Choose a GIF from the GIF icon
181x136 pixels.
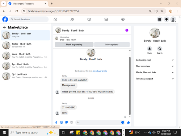point(72,123)
